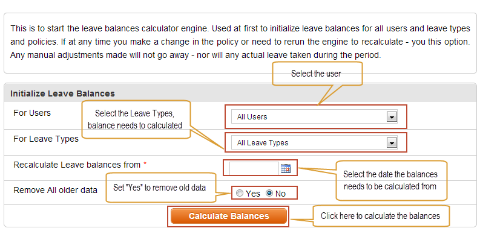
Task: Click the 'Select the date' callout box
Action: (392, 180)
